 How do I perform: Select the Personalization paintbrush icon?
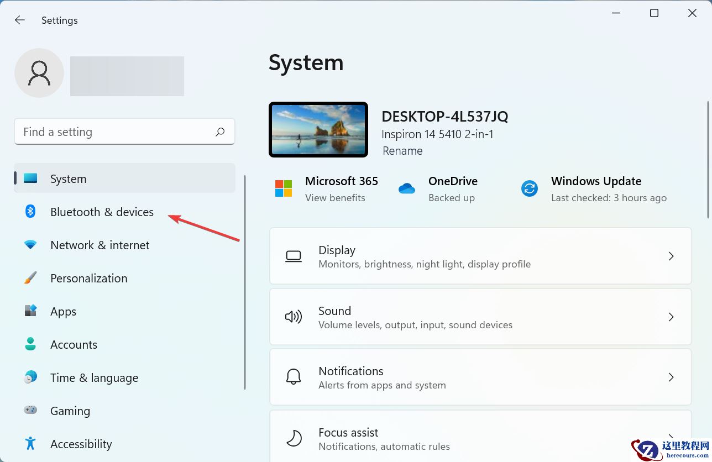30,278
